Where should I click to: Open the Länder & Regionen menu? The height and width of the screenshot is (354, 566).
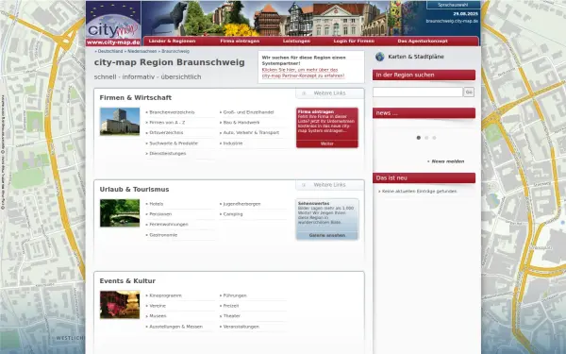pos(173,42)
